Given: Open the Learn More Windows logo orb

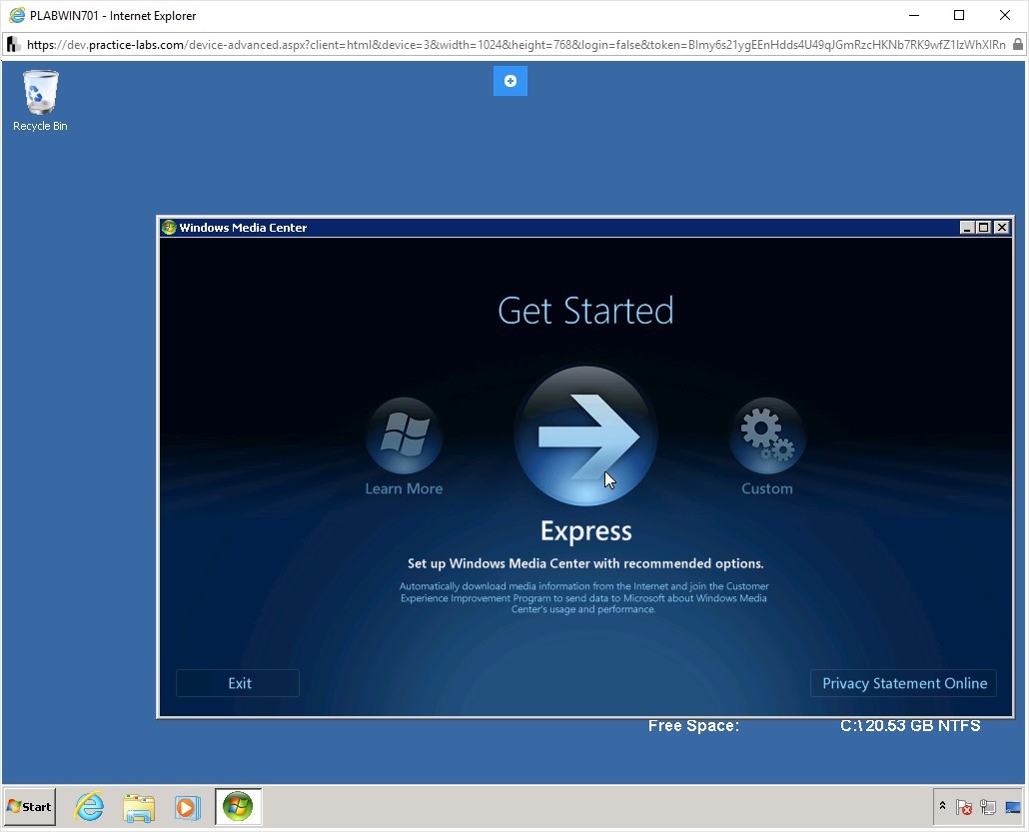Looking at the screenshot, I should [404, 435].
